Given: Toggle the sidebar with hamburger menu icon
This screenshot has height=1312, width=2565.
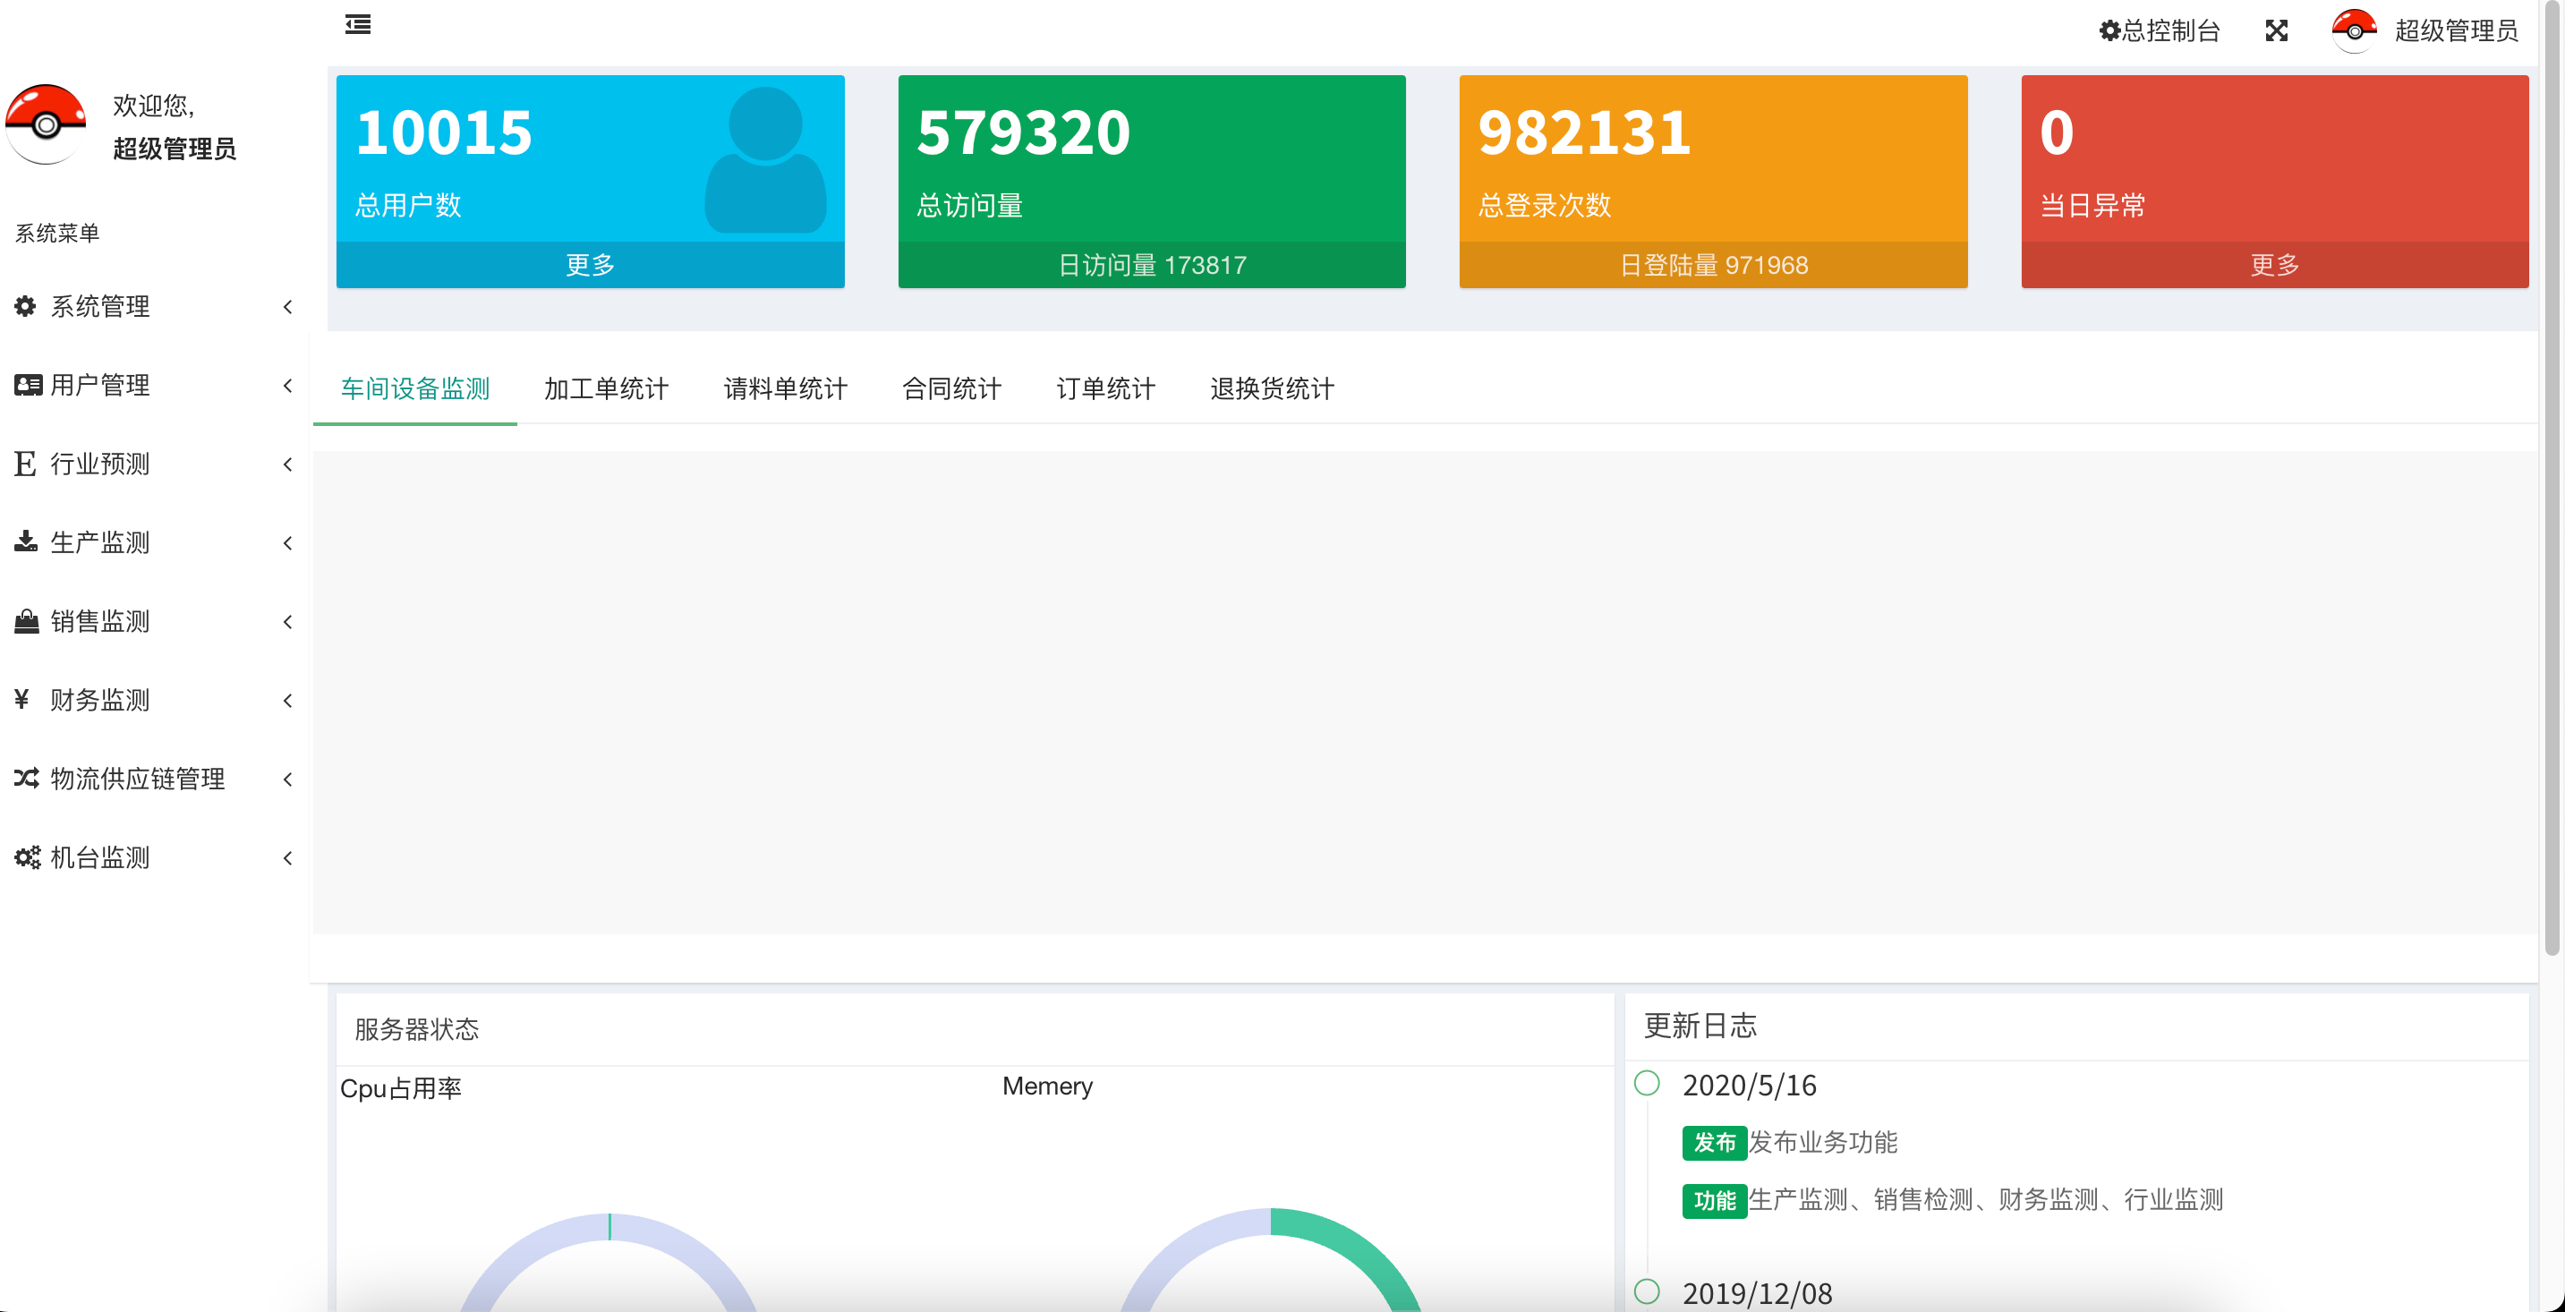Looking at the screenshot, I should click(x=359, y=25).
